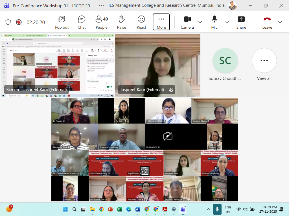Select Richa Chaudhary video tile

click(220, 163)
